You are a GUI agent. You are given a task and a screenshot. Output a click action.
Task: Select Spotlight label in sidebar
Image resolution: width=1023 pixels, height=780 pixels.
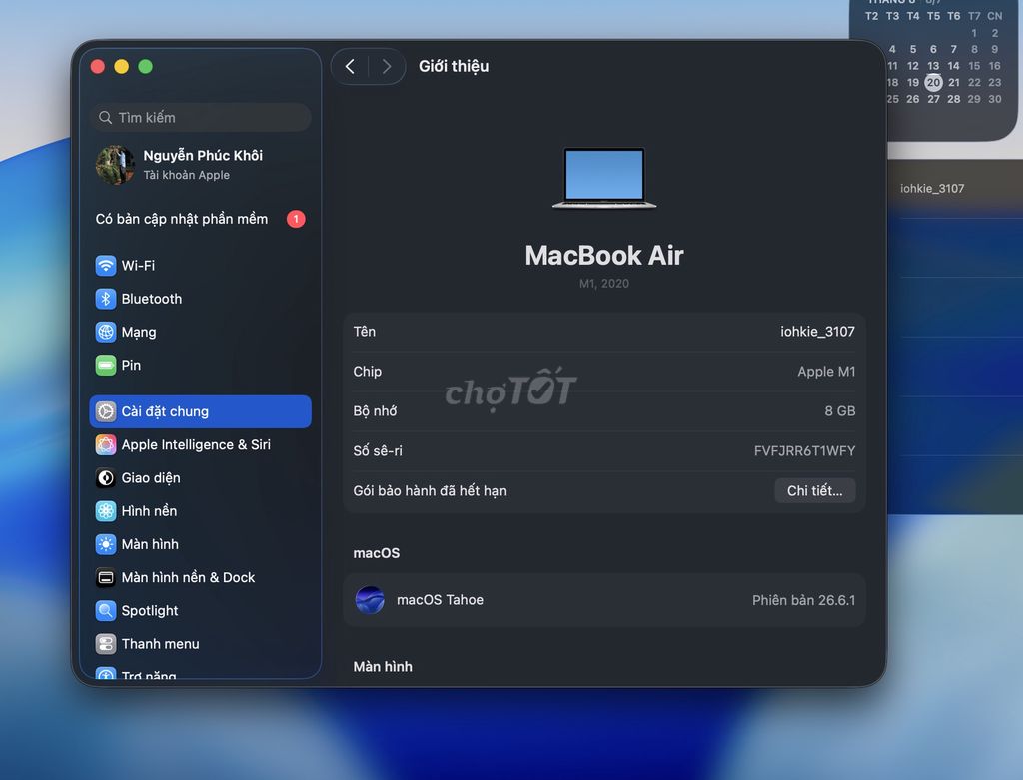pyautogui.click(x=150, y=611)
